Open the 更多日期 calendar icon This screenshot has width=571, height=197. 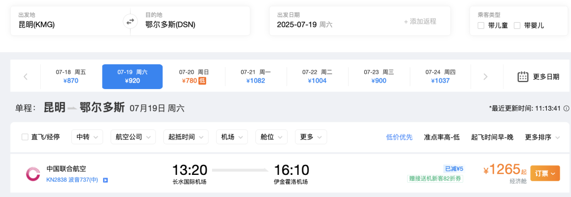(523, 76)
